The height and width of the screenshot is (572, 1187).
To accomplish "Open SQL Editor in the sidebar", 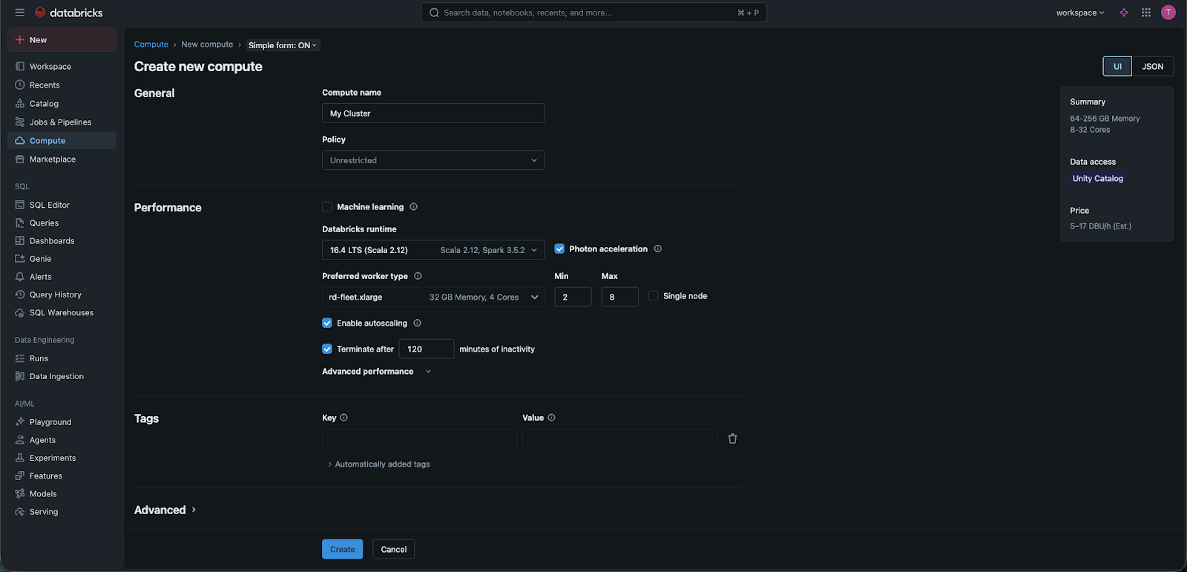I will (x=49, y=205).
